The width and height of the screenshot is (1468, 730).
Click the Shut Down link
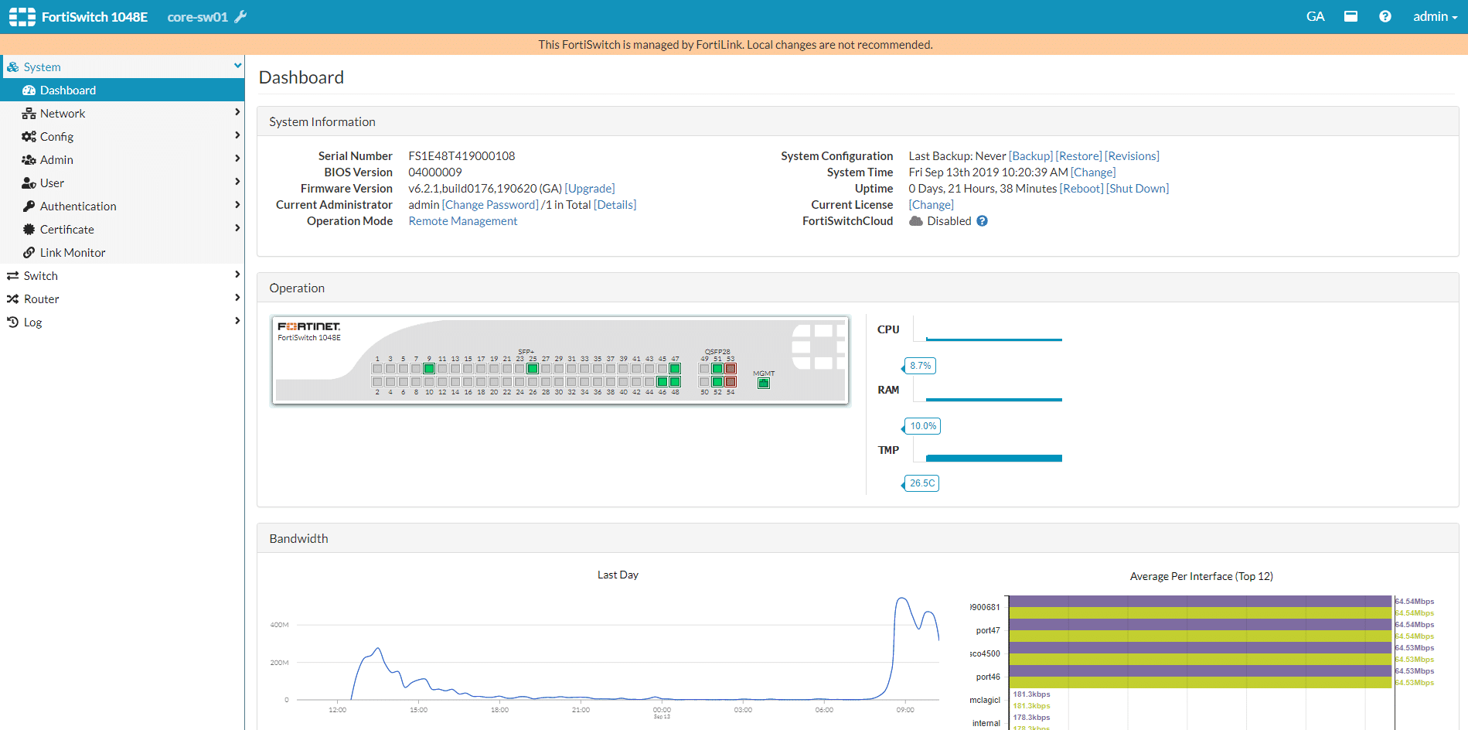(x=1137, y=189)
